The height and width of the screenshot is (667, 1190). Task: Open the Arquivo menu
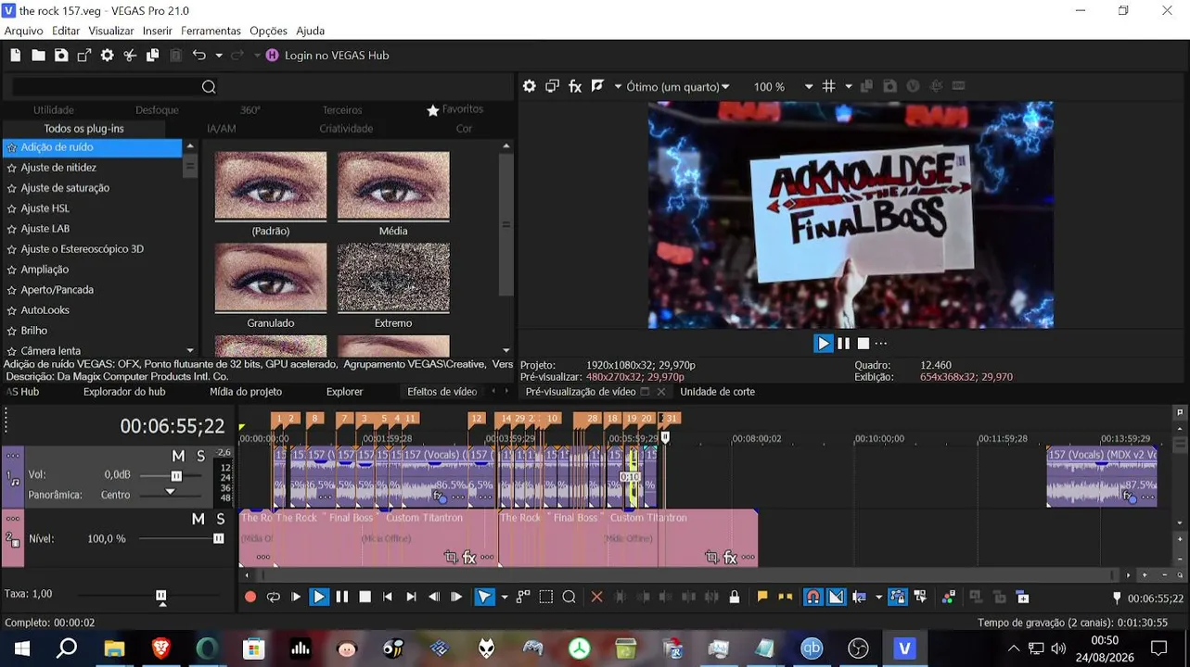coord(24,31)
